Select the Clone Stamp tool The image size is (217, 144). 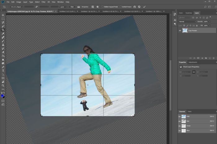[x=3, y=45]
